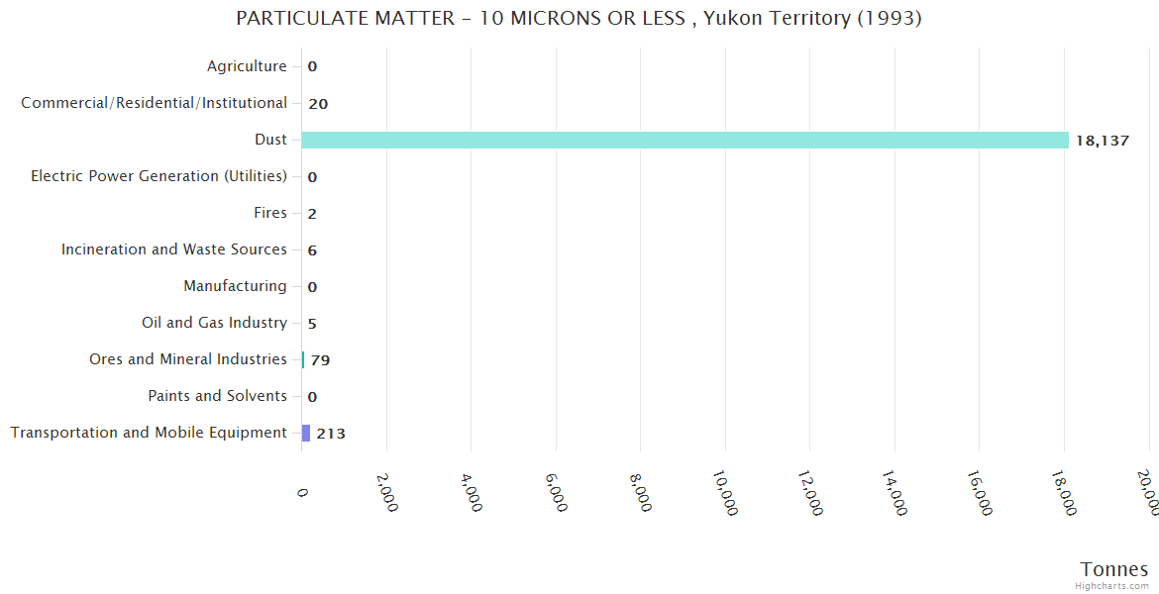
Task: Click the 18,137 data label
Action: pos(1102,141)
